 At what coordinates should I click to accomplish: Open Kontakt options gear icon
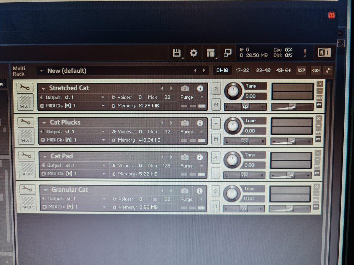coord(194,53)
